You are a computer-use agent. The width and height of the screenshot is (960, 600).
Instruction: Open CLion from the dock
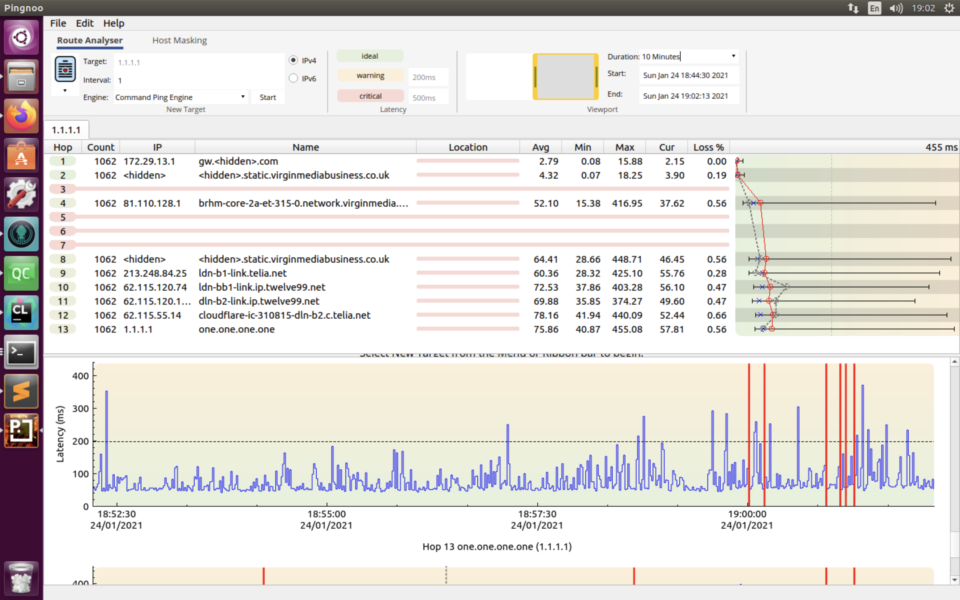click(x=21, y=312)
